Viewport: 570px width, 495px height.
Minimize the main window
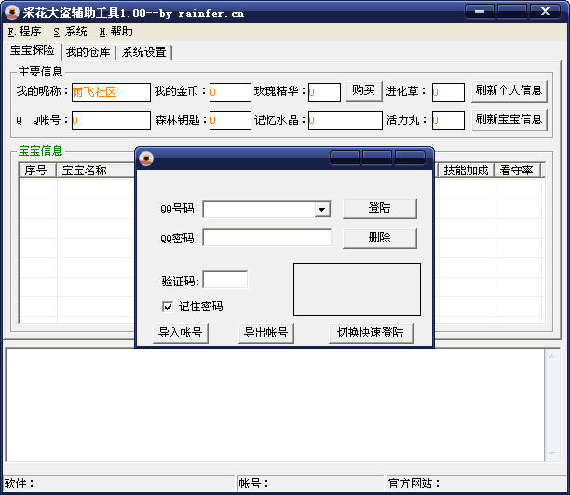tap(480, 11)
